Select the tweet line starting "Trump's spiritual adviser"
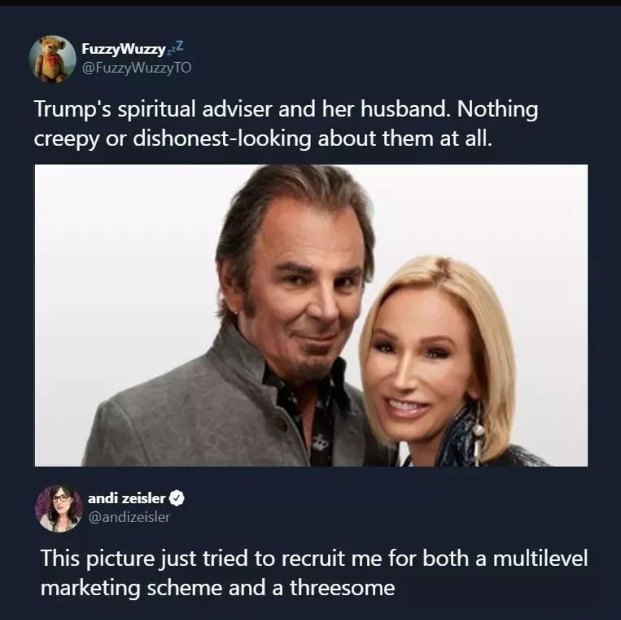Image resolution: width=621 pixels, height=620 pixels. coord(286,109)
